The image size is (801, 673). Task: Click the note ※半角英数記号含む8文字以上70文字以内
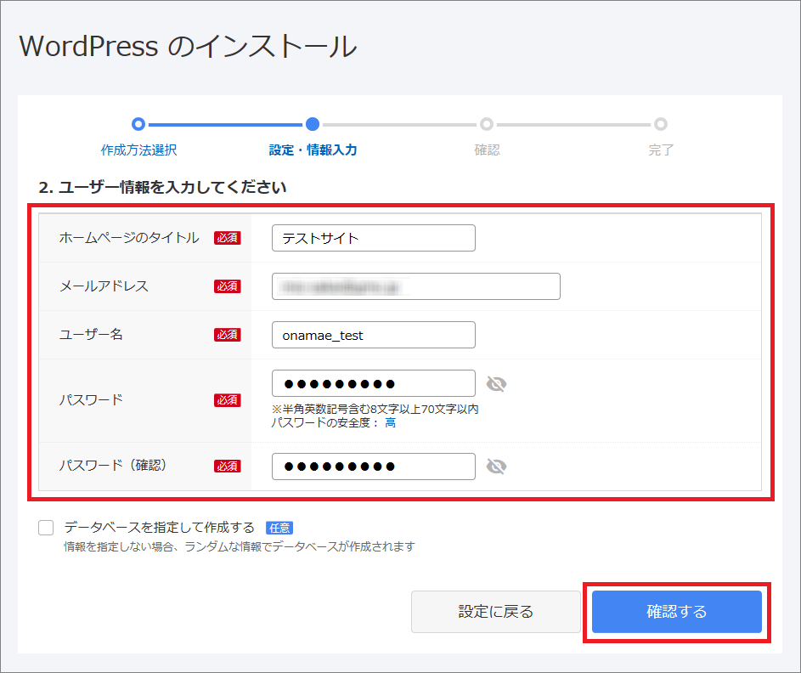[375, 410]
